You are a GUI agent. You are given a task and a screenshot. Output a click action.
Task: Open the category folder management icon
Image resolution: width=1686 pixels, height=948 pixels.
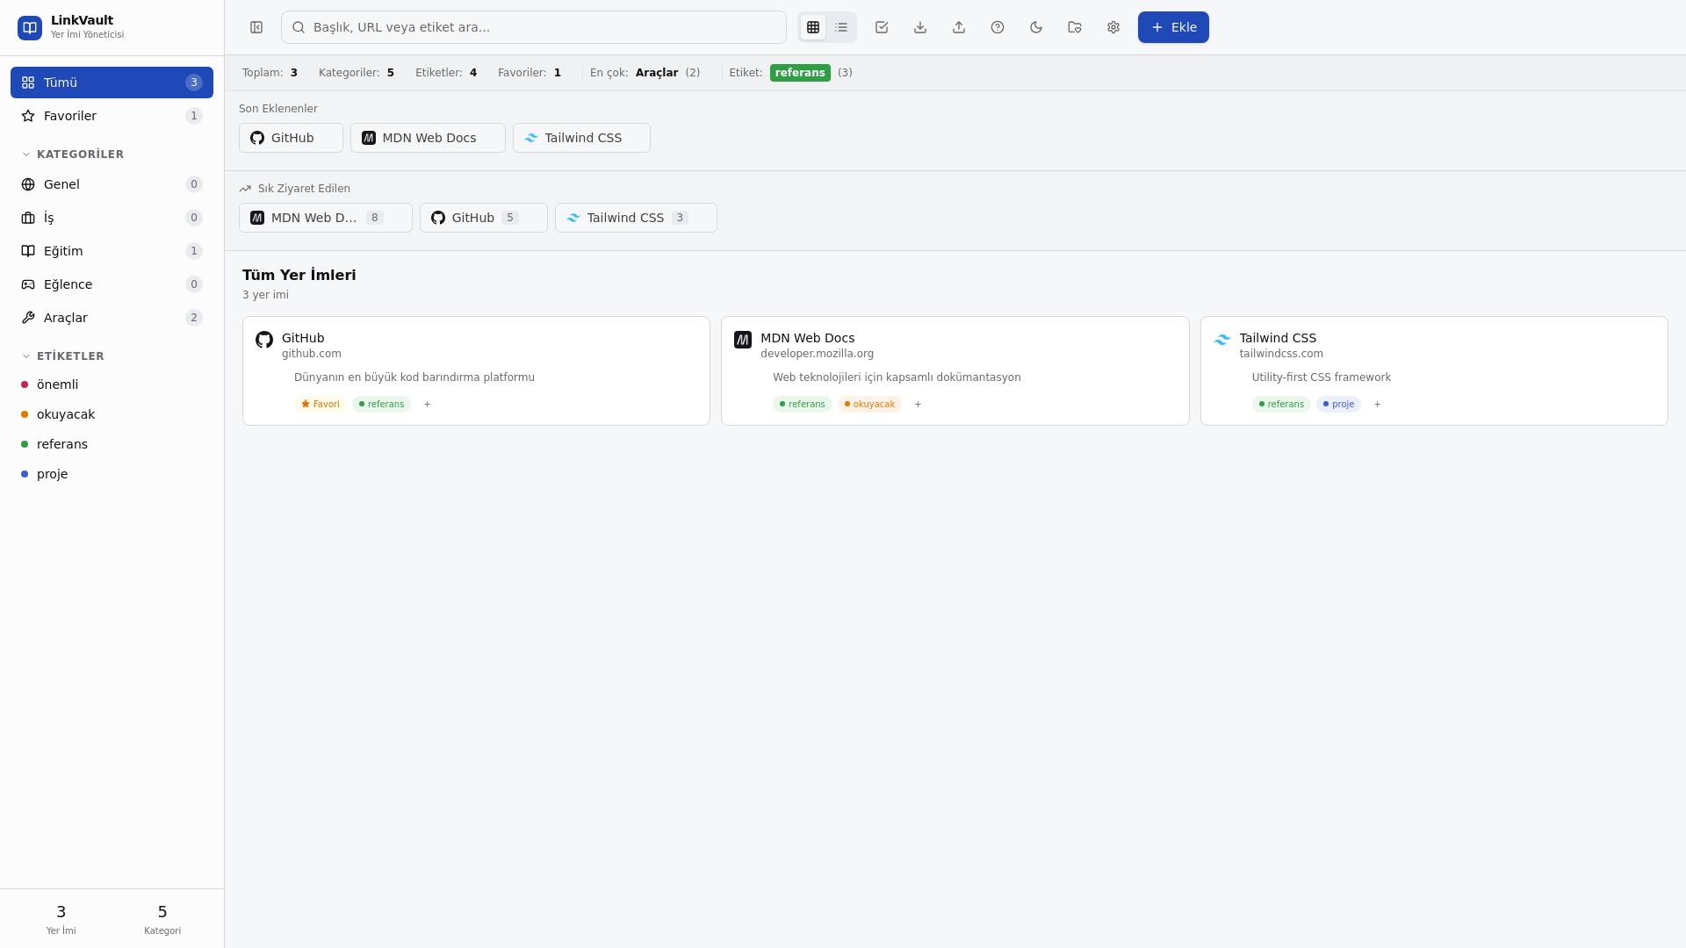tap(1075, 27)
